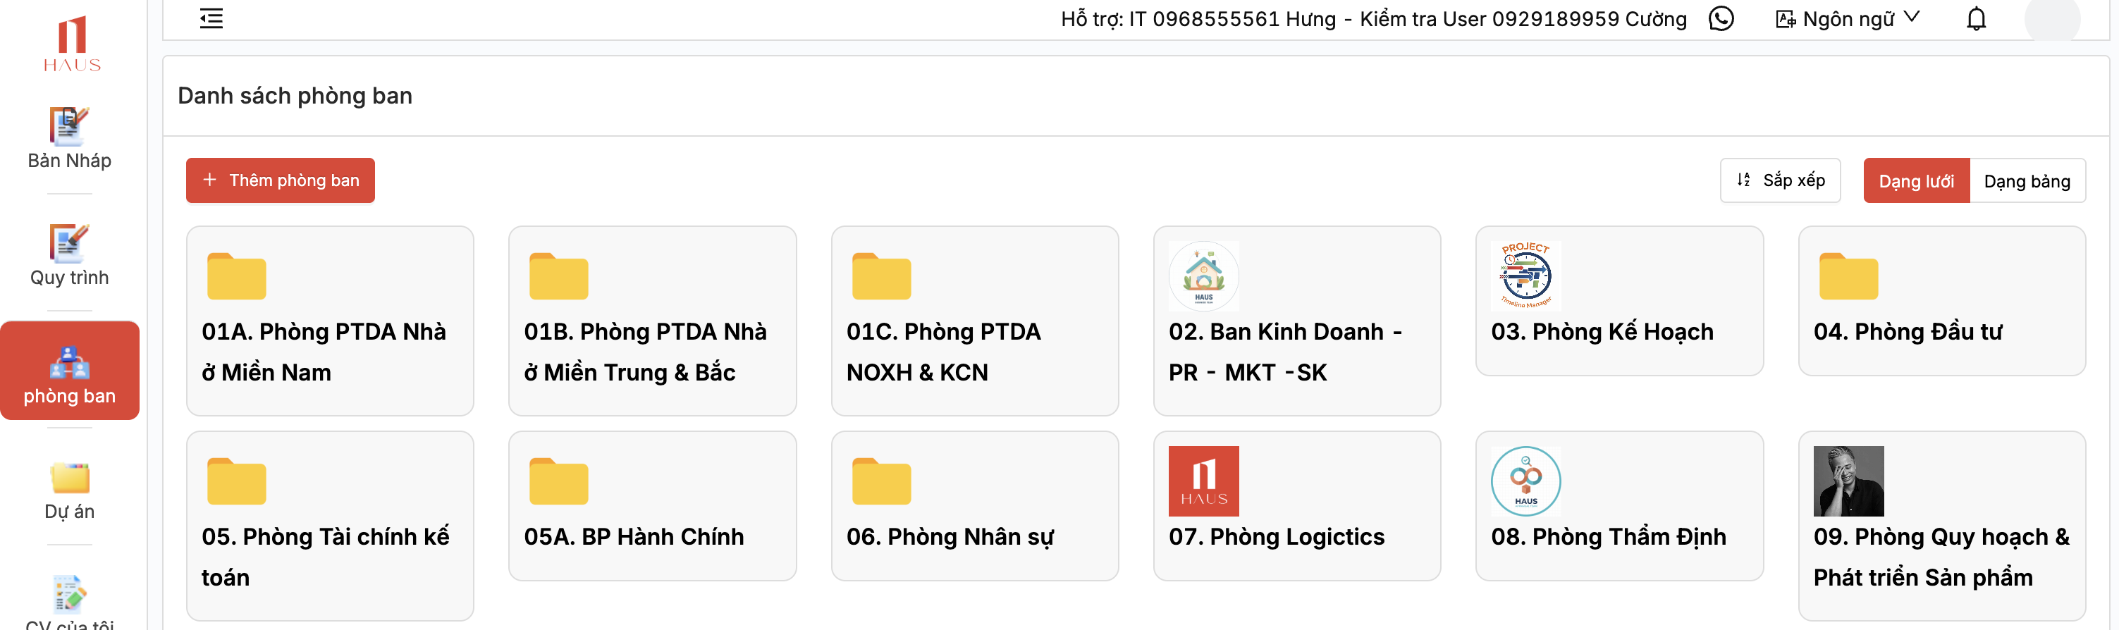Open 07. Phòng Logictics department thumbnail

[x=1203, y=481]
